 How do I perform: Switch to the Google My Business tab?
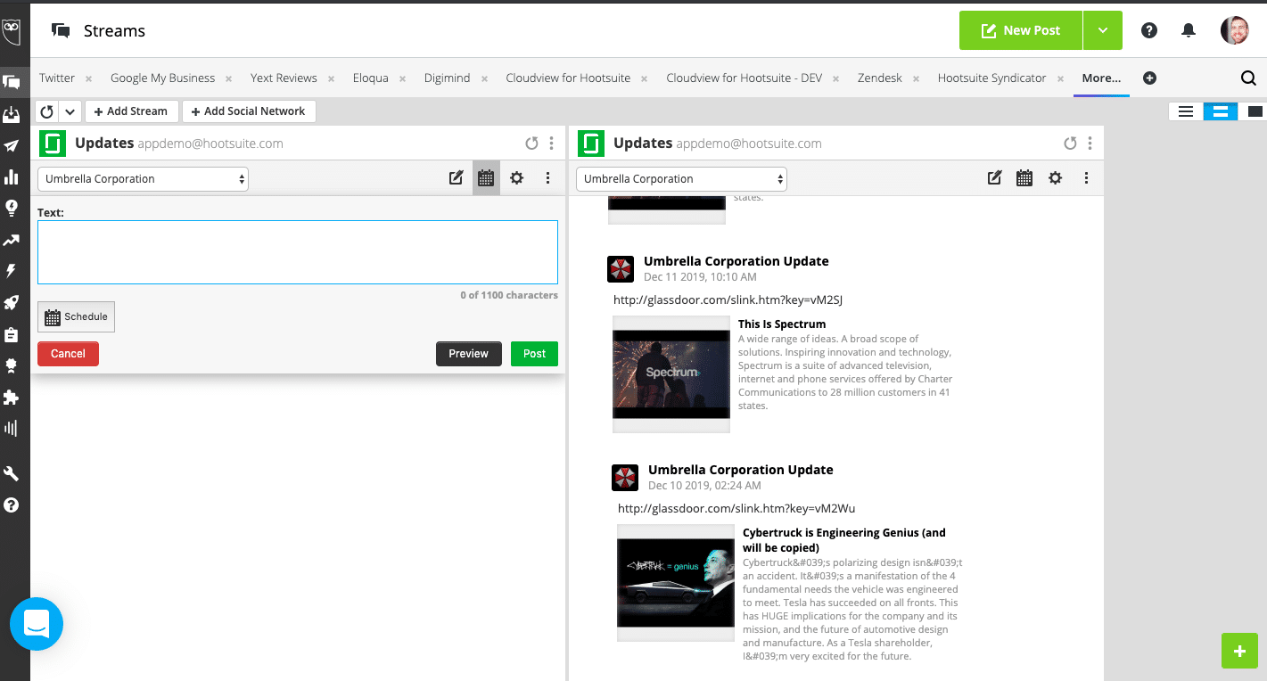pos(162,78)
